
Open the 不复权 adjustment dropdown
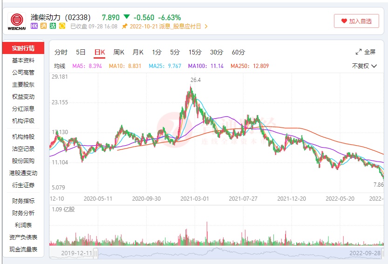(364, 66)
